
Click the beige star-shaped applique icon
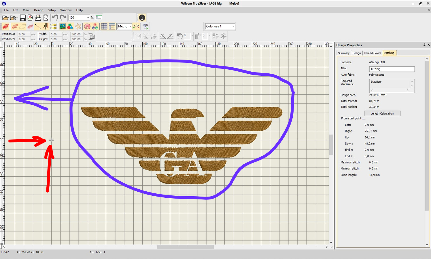78,26
